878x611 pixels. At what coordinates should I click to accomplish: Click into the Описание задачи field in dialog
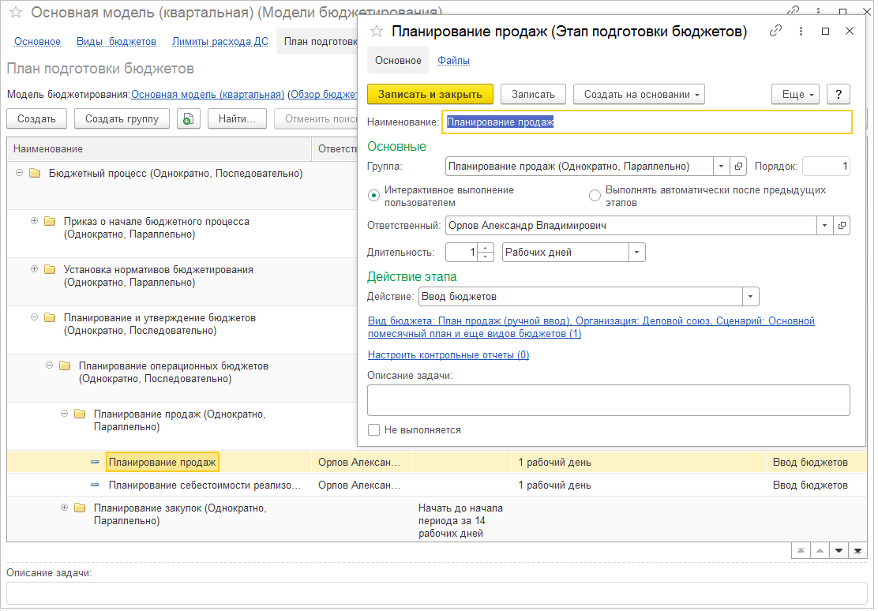click(x=608, y=400)
